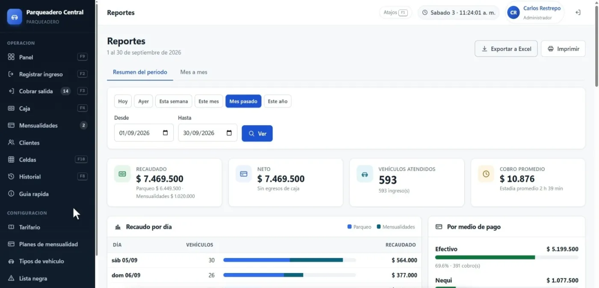
Task: Select the Este mes period filter
Action: click(209, 101)
